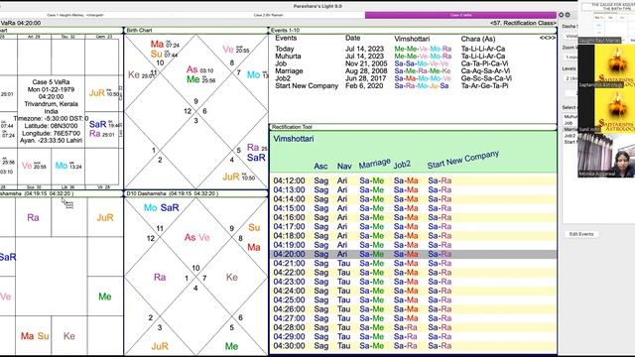Select the 04:15:00 rectification row
This screenshot has width=635, height=357.
(413, 208)
